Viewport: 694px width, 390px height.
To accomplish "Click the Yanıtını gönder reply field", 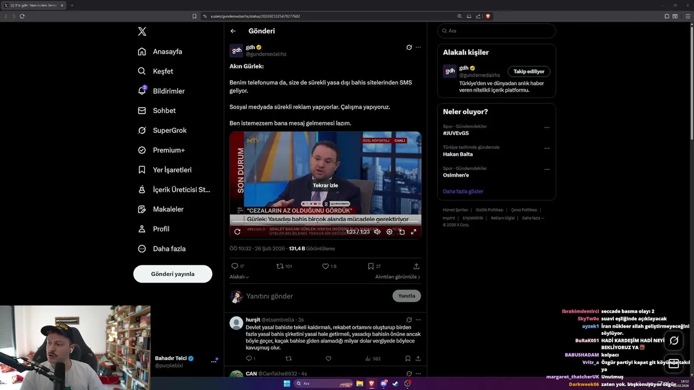I will click(x=317, y=296).
